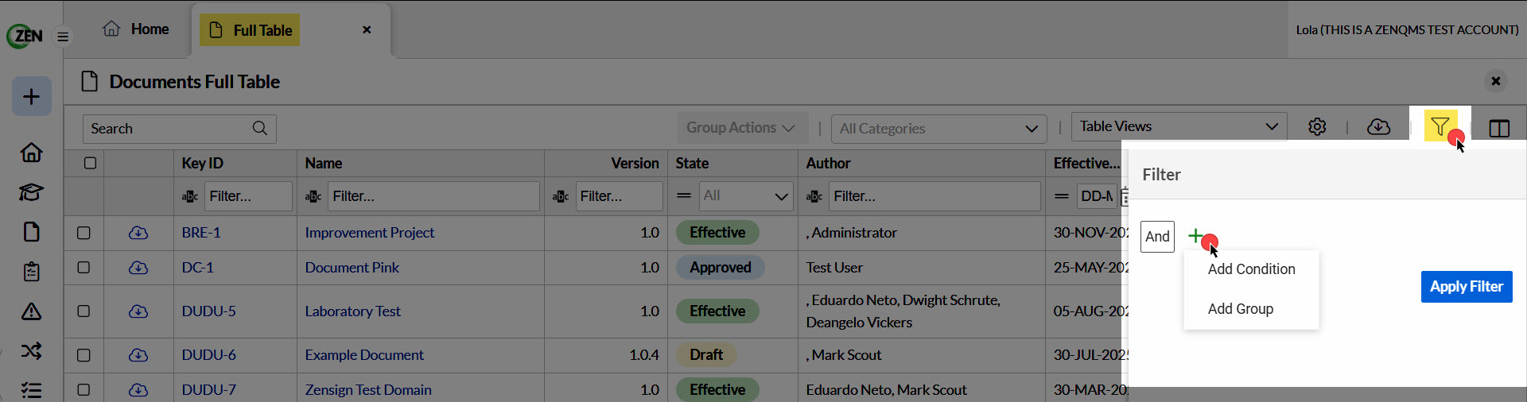
Task: Open the State filter All dropdown
Action: point(745,195)
